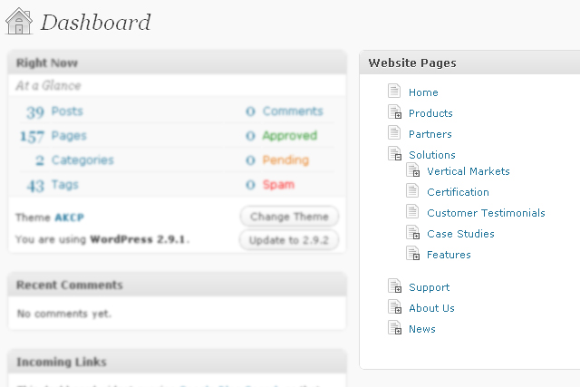Open the Customer Testimonials page link

486,213
